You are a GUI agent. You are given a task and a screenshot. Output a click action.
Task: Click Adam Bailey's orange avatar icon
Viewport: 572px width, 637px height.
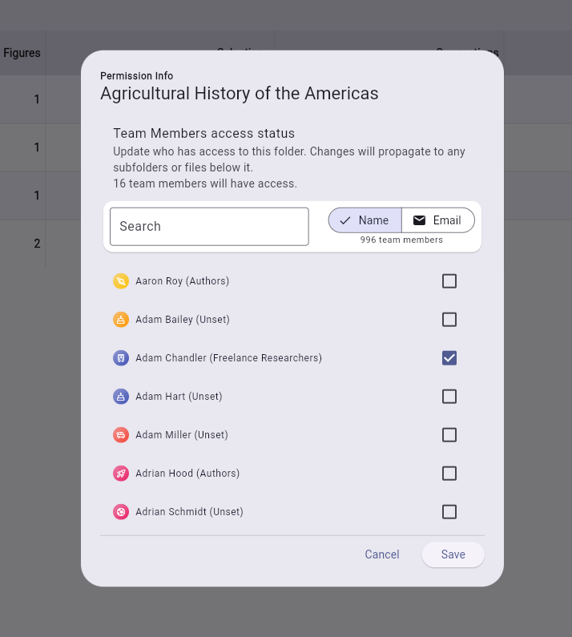[x=121, y=320]
